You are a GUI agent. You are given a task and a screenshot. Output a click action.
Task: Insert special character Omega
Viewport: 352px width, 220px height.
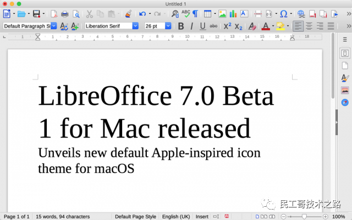(284, 14)
